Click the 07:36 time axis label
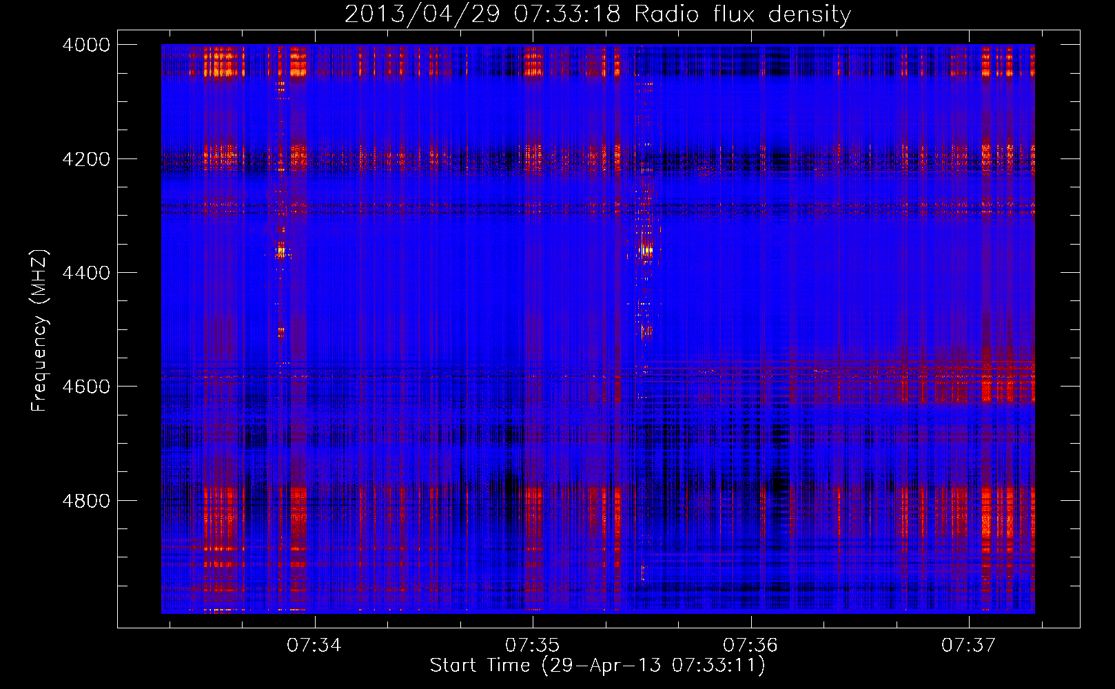This screenshot has width=1115, height=689. tap(750, 646)
